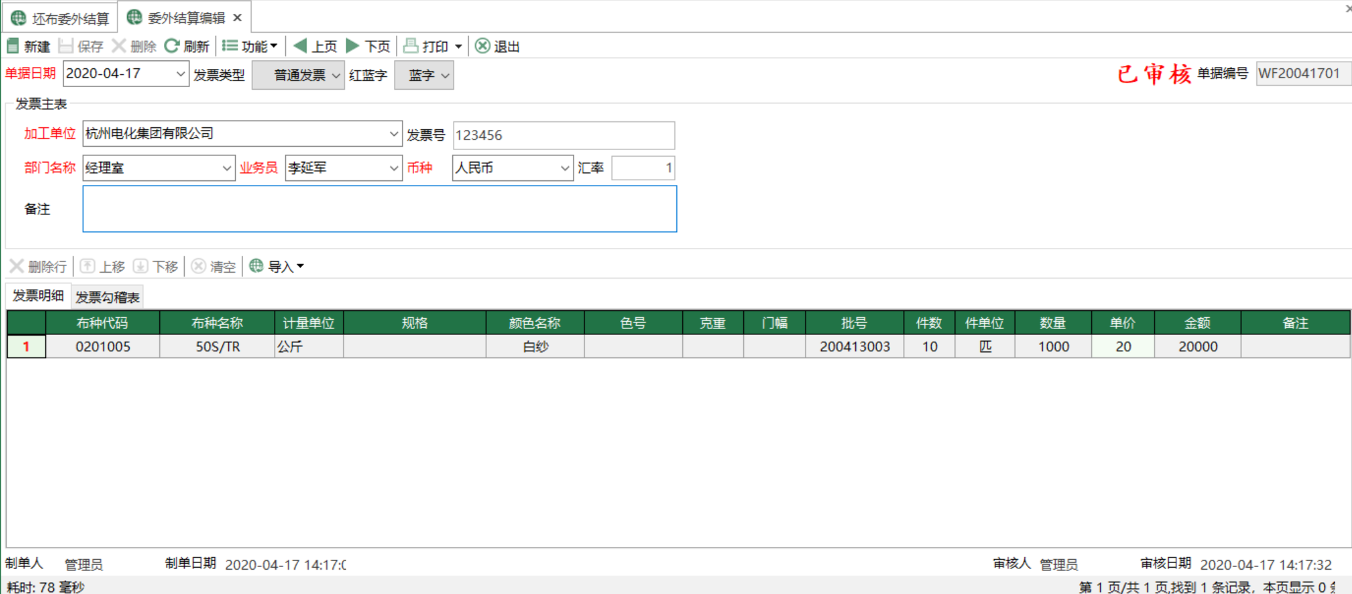Click the 清空 clear icon
Viewport: 1352px width, 594px height.
tap(199, 266)
